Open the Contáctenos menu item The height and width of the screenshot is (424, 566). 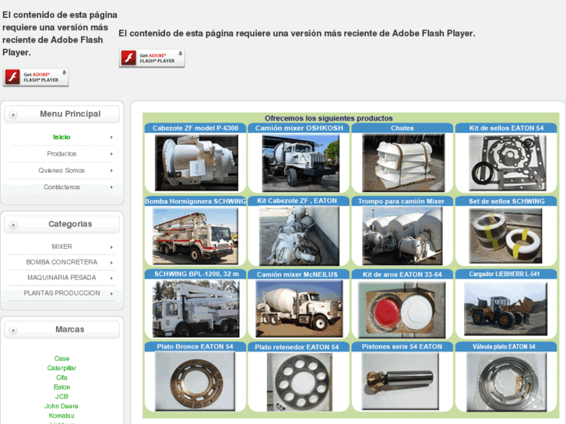[62, 187]
